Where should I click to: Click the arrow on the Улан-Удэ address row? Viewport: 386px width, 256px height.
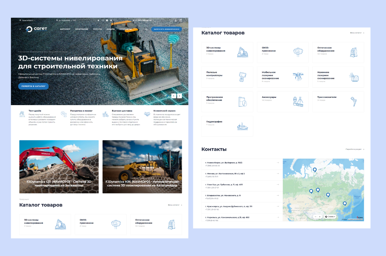(x=278, y=184)
